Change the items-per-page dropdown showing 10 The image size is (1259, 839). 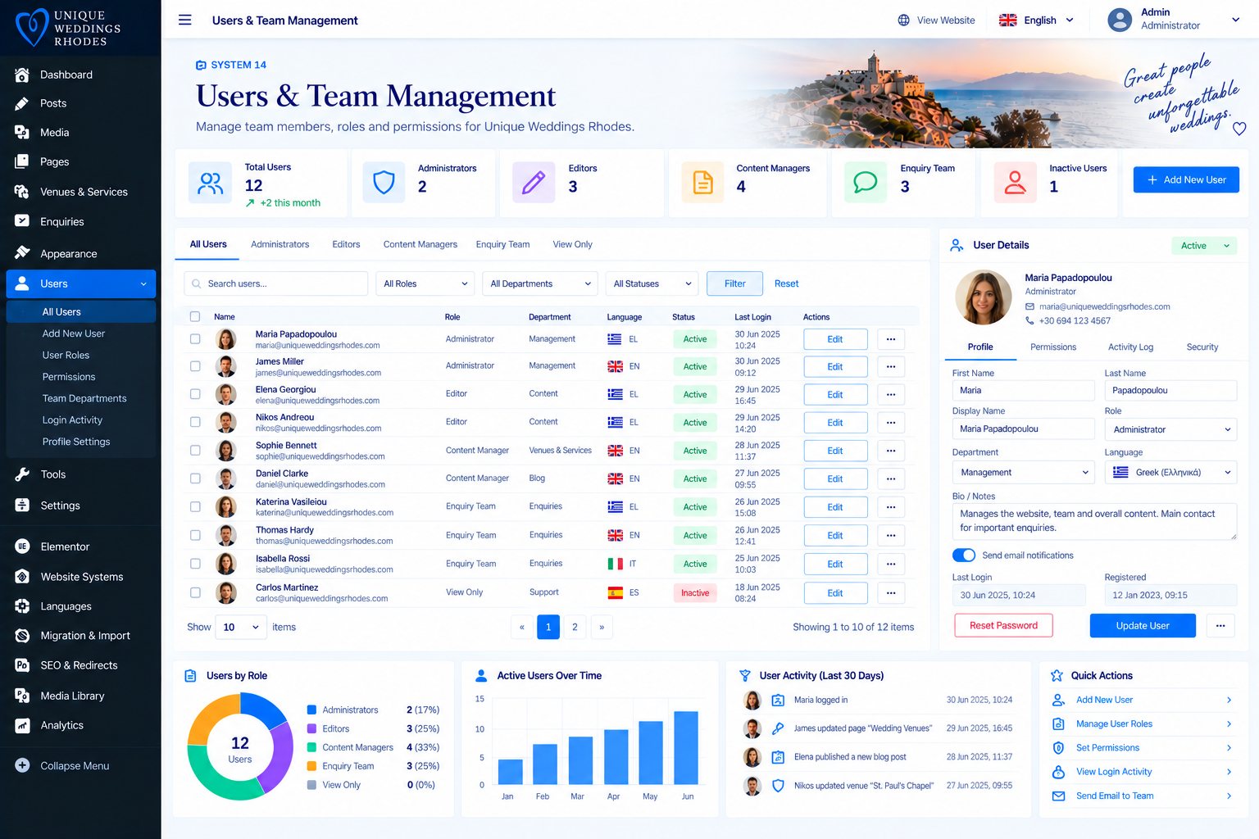pyautogui.click(x=241, y=627)
